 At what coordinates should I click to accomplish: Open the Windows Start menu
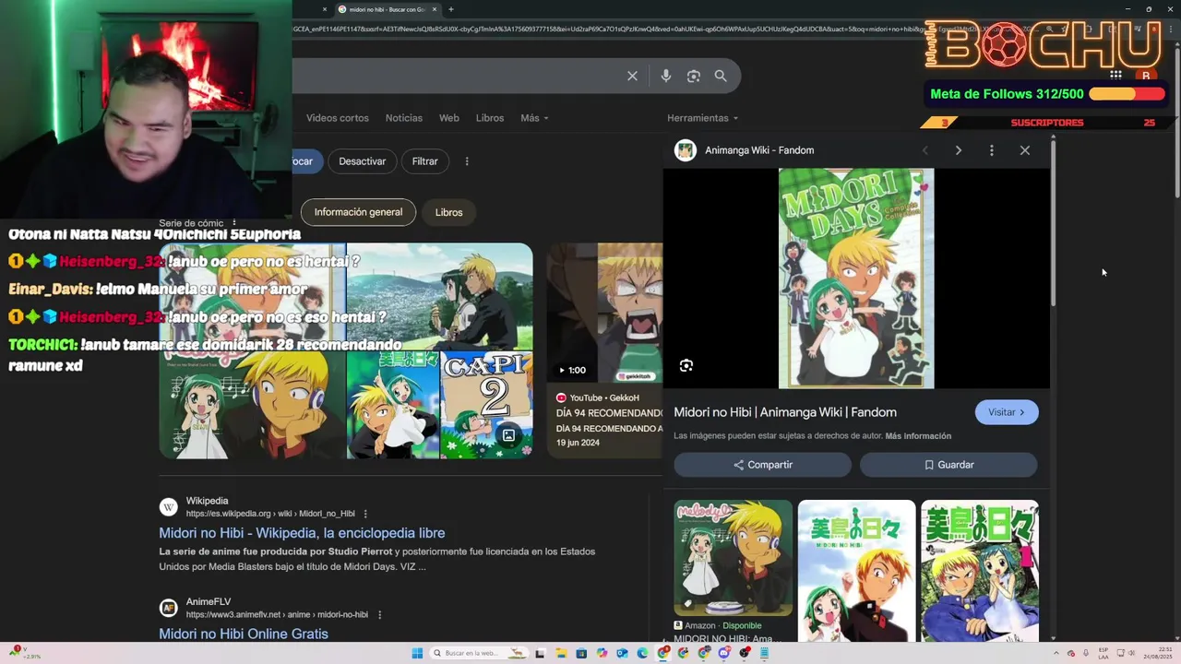click(x=417, y=653)
